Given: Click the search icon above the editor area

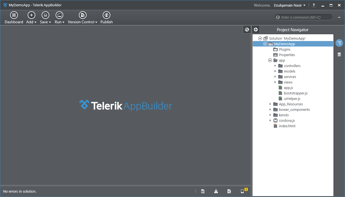Looking at the screenshot, I should click(247, 30).
